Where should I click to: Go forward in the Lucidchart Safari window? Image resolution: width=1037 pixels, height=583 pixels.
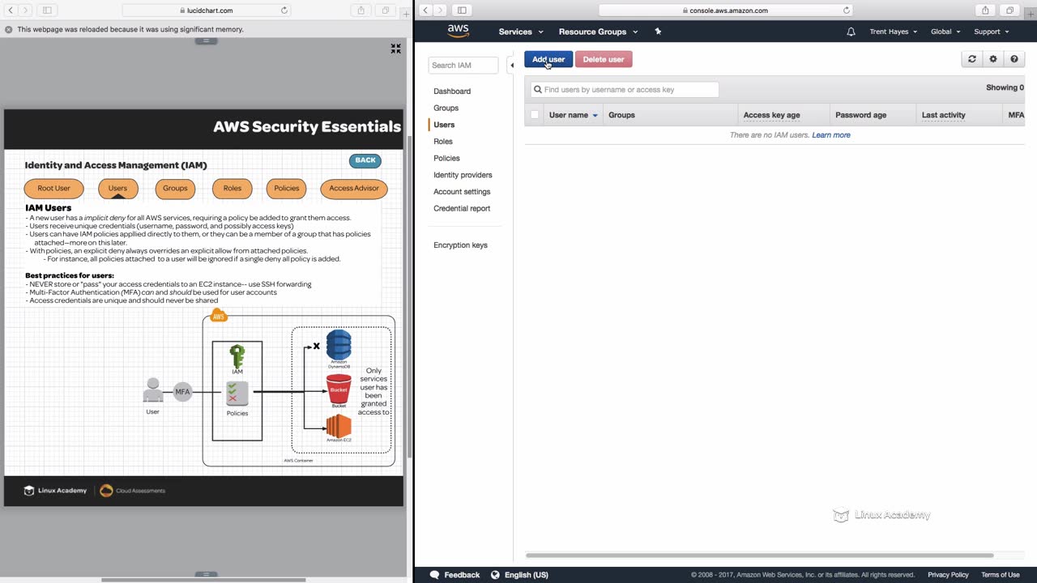click(x=25, y=11)
